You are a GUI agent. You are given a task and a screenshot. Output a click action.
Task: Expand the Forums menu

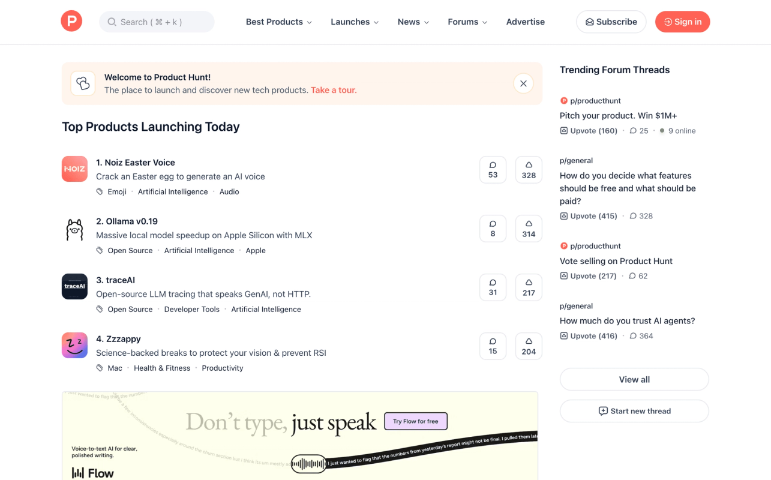[467, 22]
